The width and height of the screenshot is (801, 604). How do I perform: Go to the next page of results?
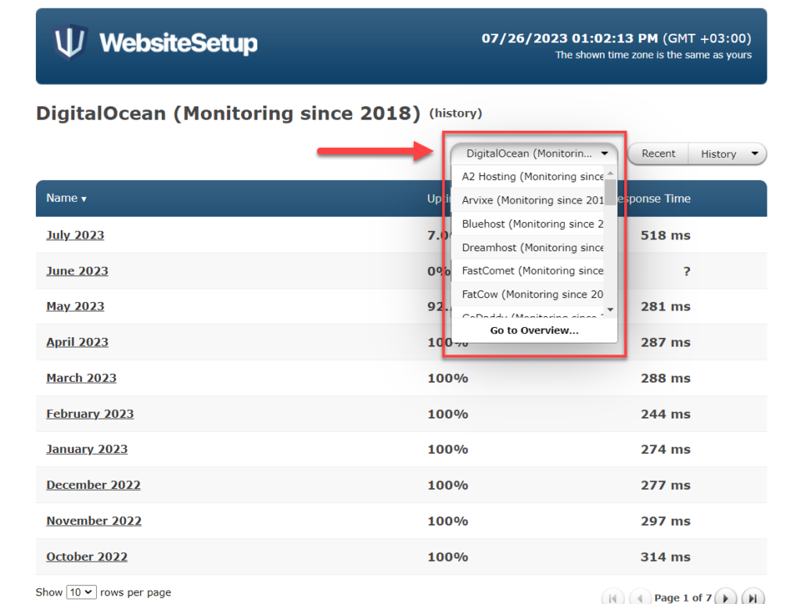pos(726,598)
